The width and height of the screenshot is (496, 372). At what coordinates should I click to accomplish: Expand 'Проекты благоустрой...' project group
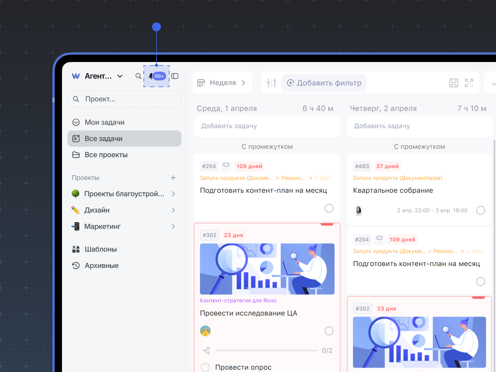173,194
